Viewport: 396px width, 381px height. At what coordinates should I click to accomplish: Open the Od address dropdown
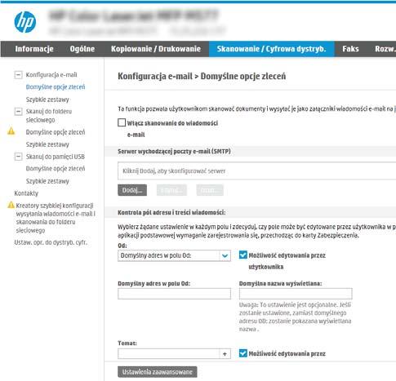225,255
